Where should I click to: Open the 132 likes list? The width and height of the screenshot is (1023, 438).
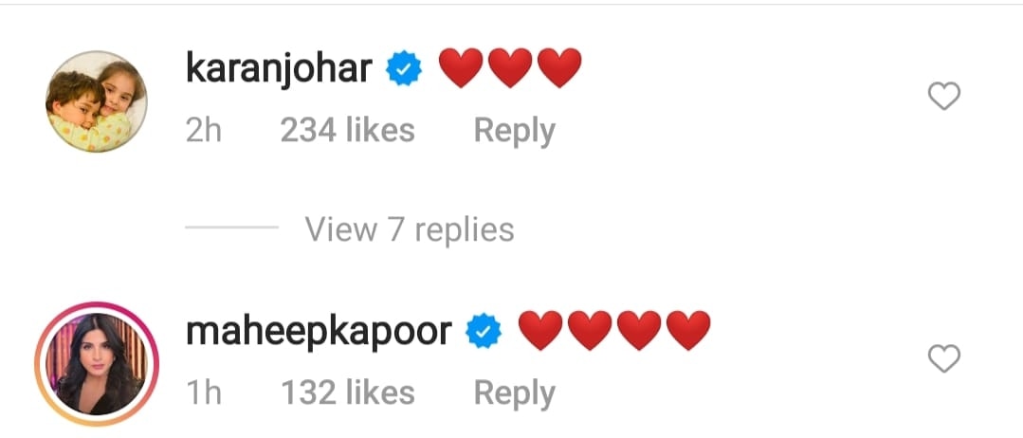pos(348,392)
